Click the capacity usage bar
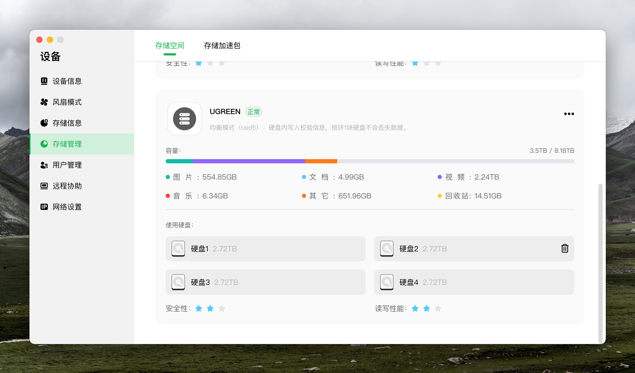Screen dimensions: 635x373 click(370, 161)
